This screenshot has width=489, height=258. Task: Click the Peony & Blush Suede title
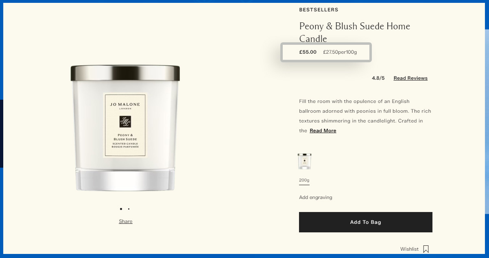[355, 32]
